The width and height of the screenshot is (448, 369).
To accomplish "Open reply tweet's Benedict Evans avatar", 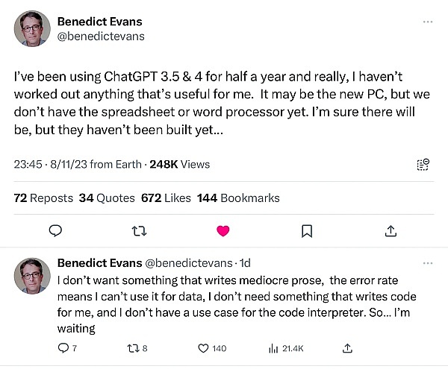I will click(32, 276).
